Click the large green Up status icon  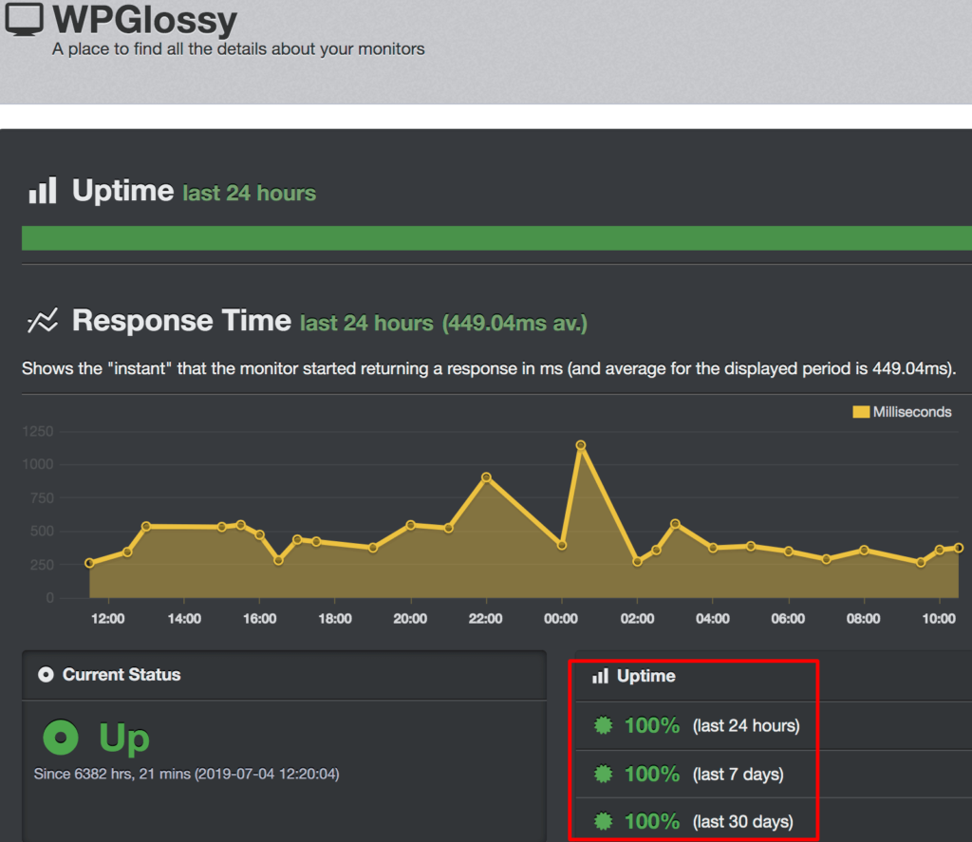coord(61,738)
